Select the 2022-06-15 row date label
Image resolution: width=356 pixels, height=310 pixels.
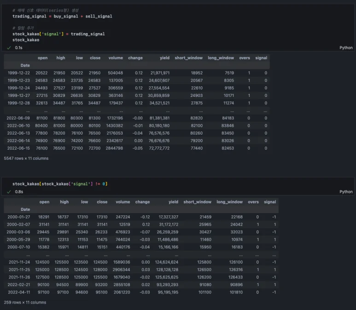[19, 148]
